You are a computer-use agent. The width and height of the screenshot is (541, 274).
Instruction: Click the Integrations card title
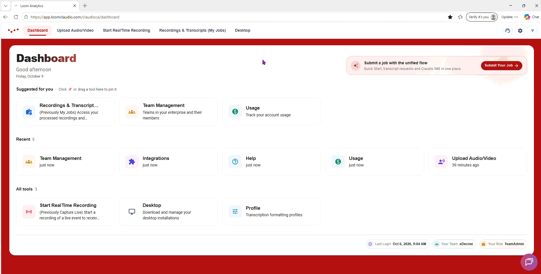click(156, 158)
